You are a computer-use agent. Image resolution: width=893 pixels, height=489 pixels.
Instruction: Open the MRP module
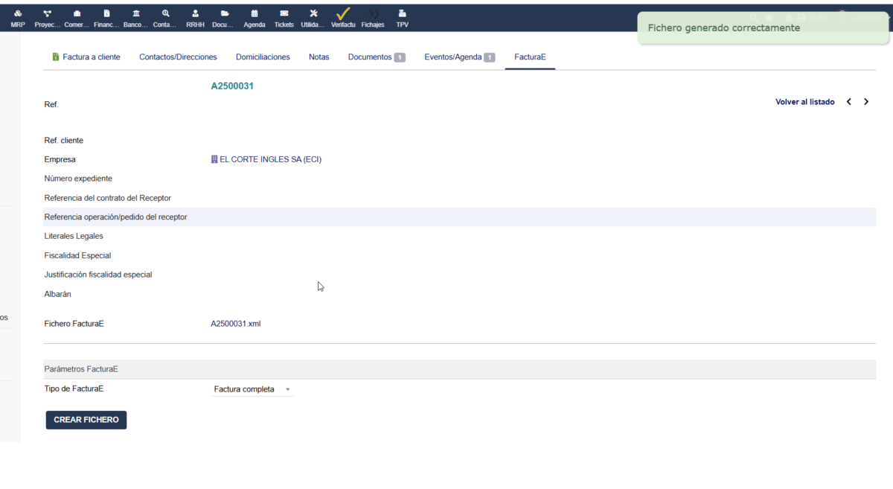coord(18,18)
